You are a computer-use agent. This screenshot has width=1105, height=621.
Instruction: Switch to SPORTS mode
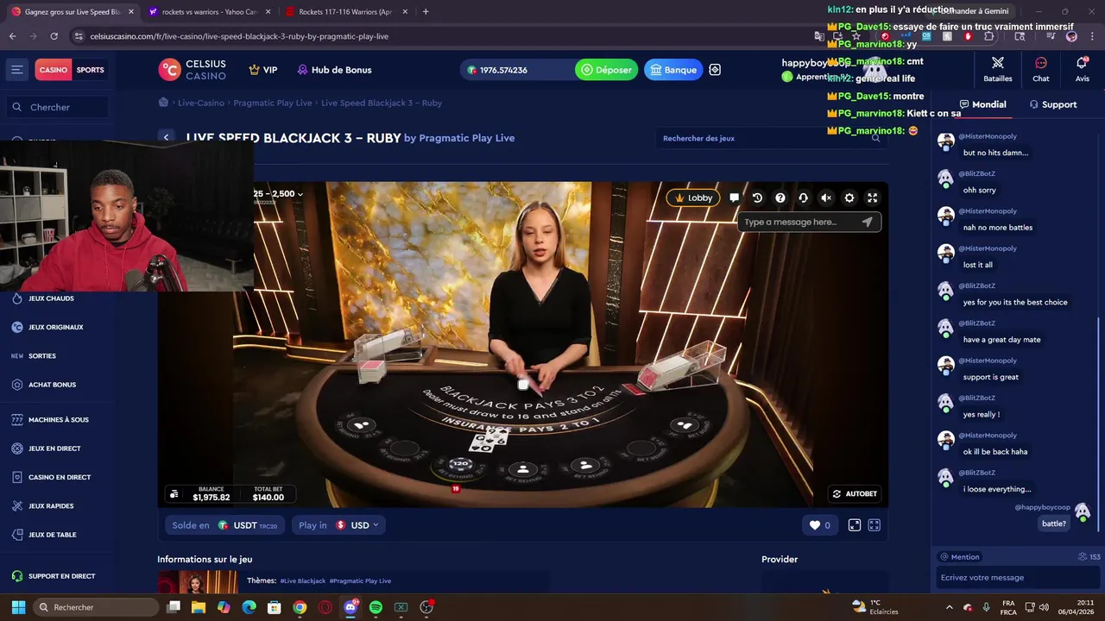[90, 70]
